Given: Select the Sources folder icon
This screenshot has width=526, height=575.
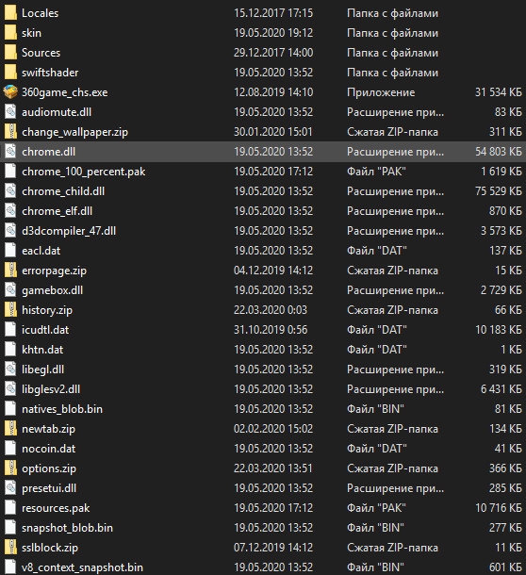Looking at the screenshot, I should pos(10,53).
